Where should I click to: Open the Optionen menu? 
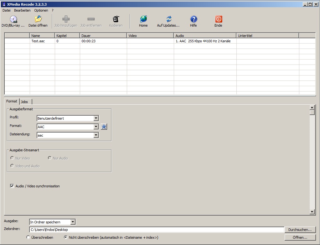click(41, 10)
